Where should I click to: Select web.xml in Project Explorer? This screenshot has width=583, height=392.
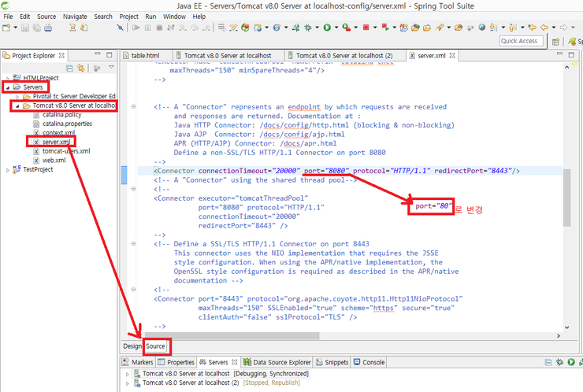(54, 160)
